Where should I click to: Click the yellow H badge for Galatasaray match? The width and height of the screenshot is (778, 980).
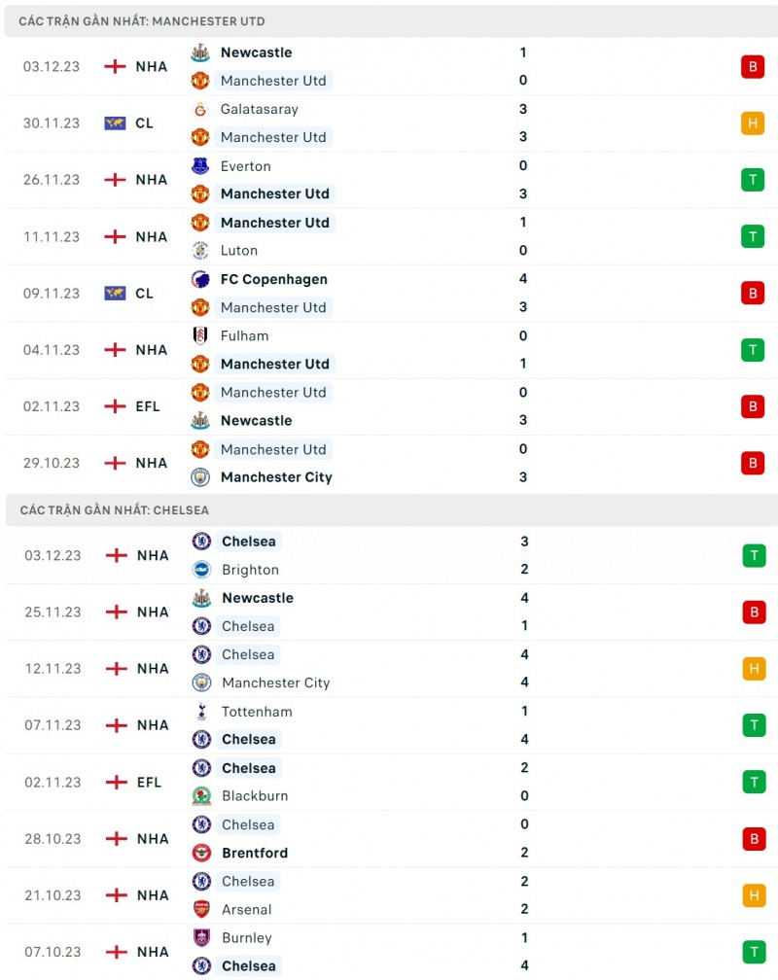point(753,123)
